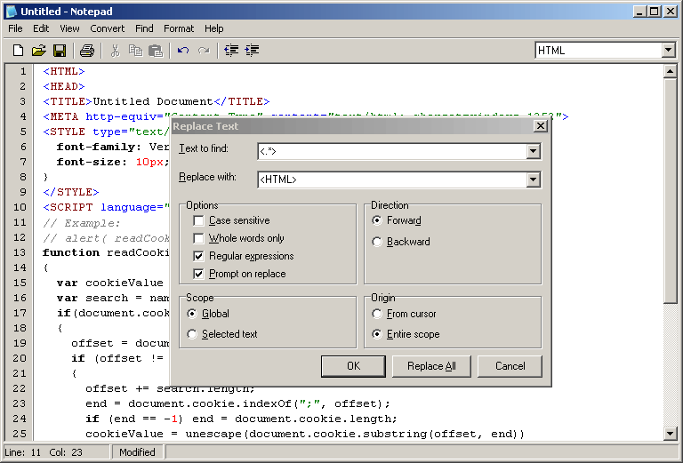This screenshot has width=683, height=463.
Task: Open the Format menu
Action: tap(179, 28)
